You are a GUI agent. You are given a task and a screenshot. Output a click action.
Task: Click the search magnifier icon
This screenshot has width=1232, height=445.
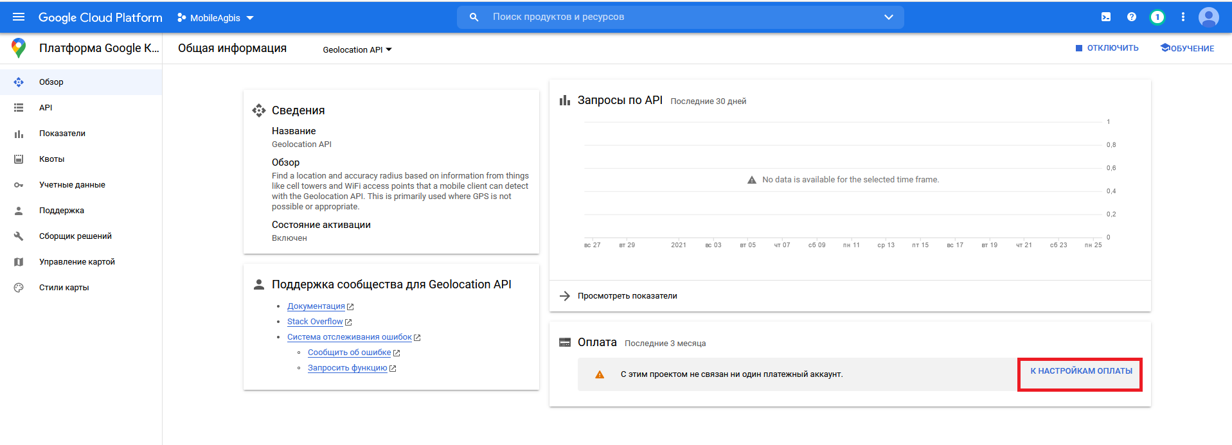coord(474,17)
